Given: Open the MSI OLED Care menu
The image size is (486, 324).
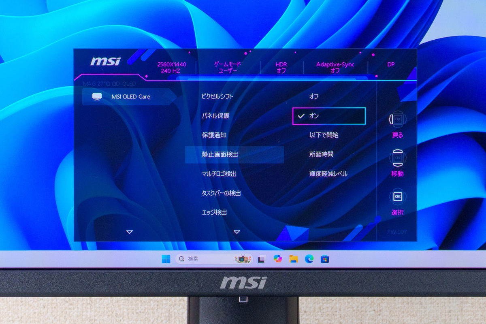Looking at the screenshot, I should [x=129, y=97].
